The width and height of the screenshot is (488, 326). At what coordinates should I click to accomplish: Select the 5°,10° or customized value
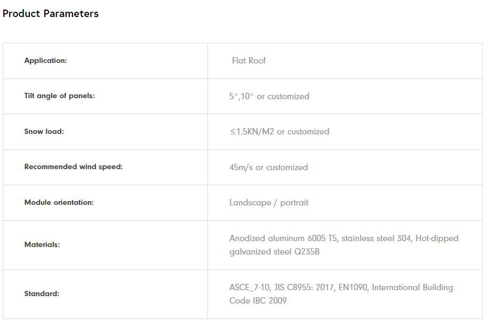tap(269, 97)
